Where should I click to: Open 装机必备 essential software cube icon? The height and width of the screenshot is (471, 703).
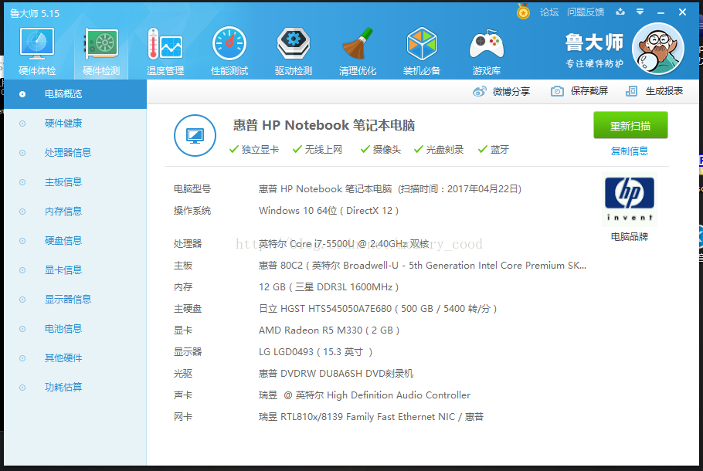tap(422, 43)
